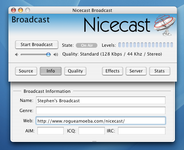The height and width of the screenshot is (150, 184).
Task: Toggle the Info drawer button
Action: [x=51, y=71]
